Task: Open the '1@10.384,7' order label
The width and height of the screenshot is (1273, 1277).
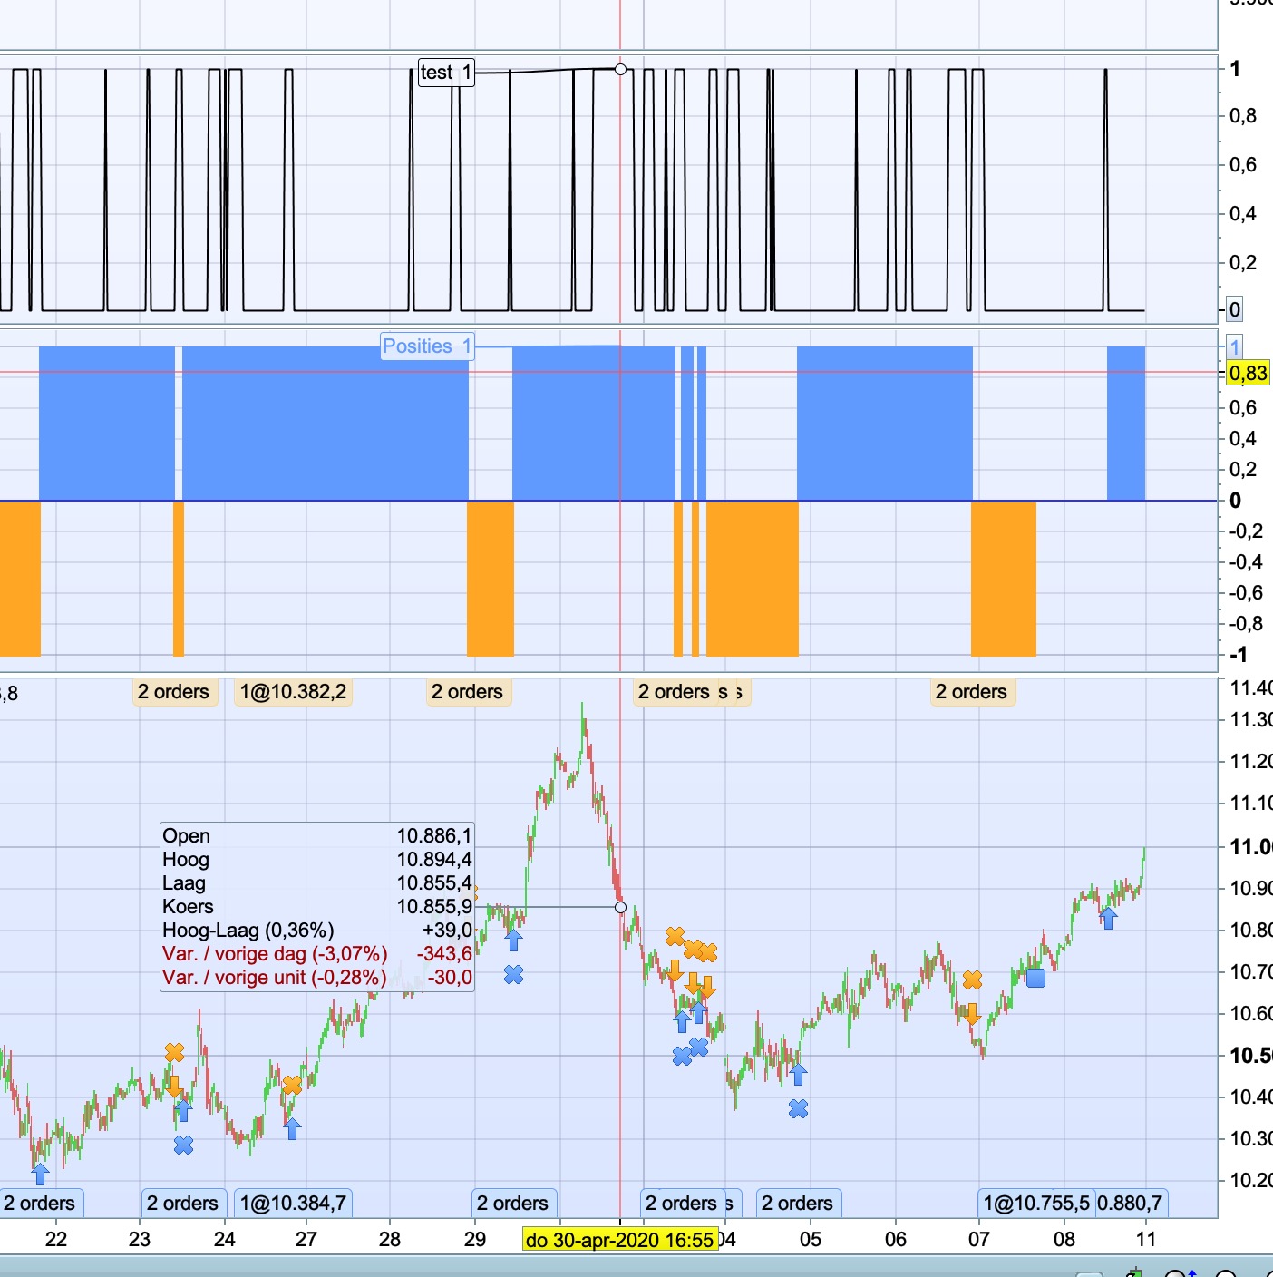Action: point(293,1203)
